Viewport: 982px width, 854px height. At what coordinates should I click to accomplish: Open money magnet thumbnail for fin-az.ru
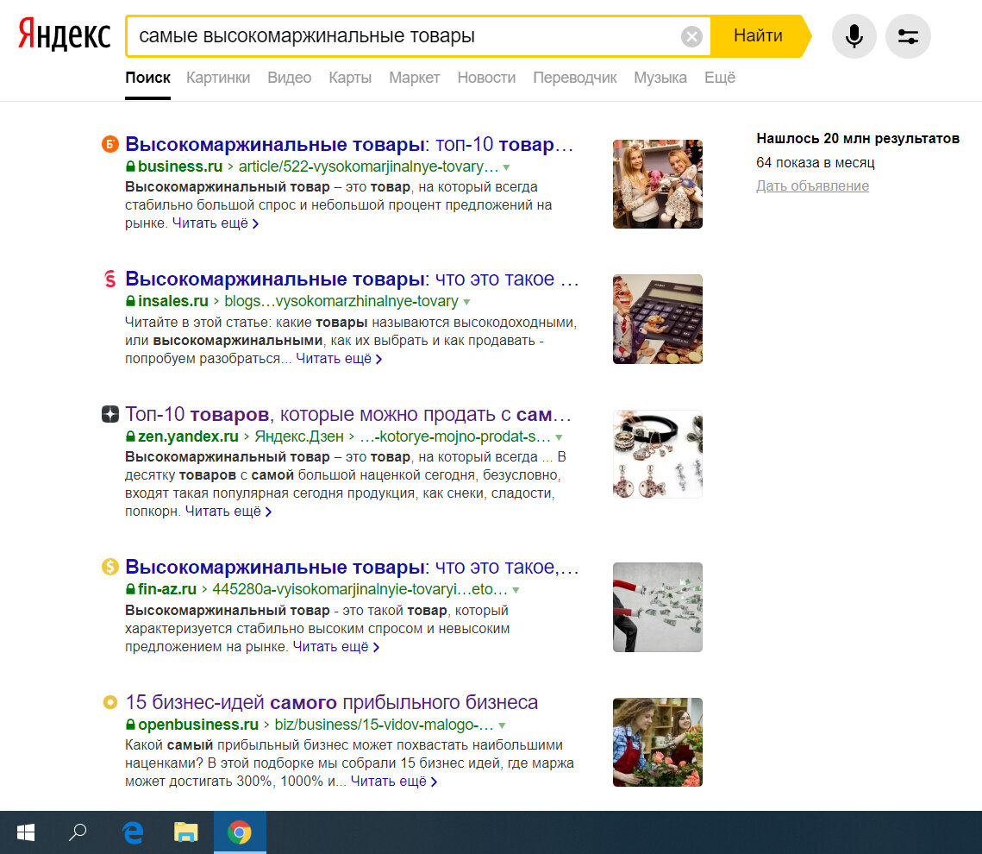(x=658, y=607)
